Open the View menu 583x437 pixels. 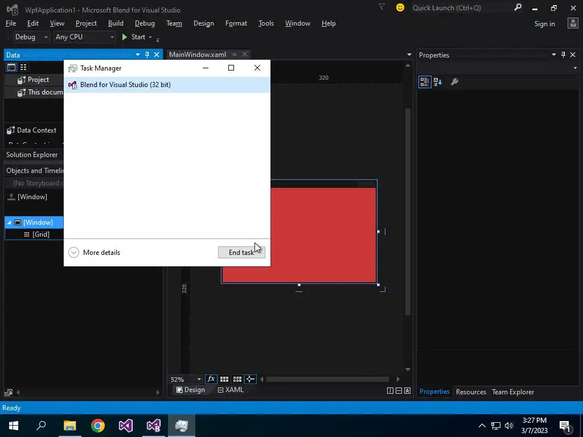(x=57, y=23)
